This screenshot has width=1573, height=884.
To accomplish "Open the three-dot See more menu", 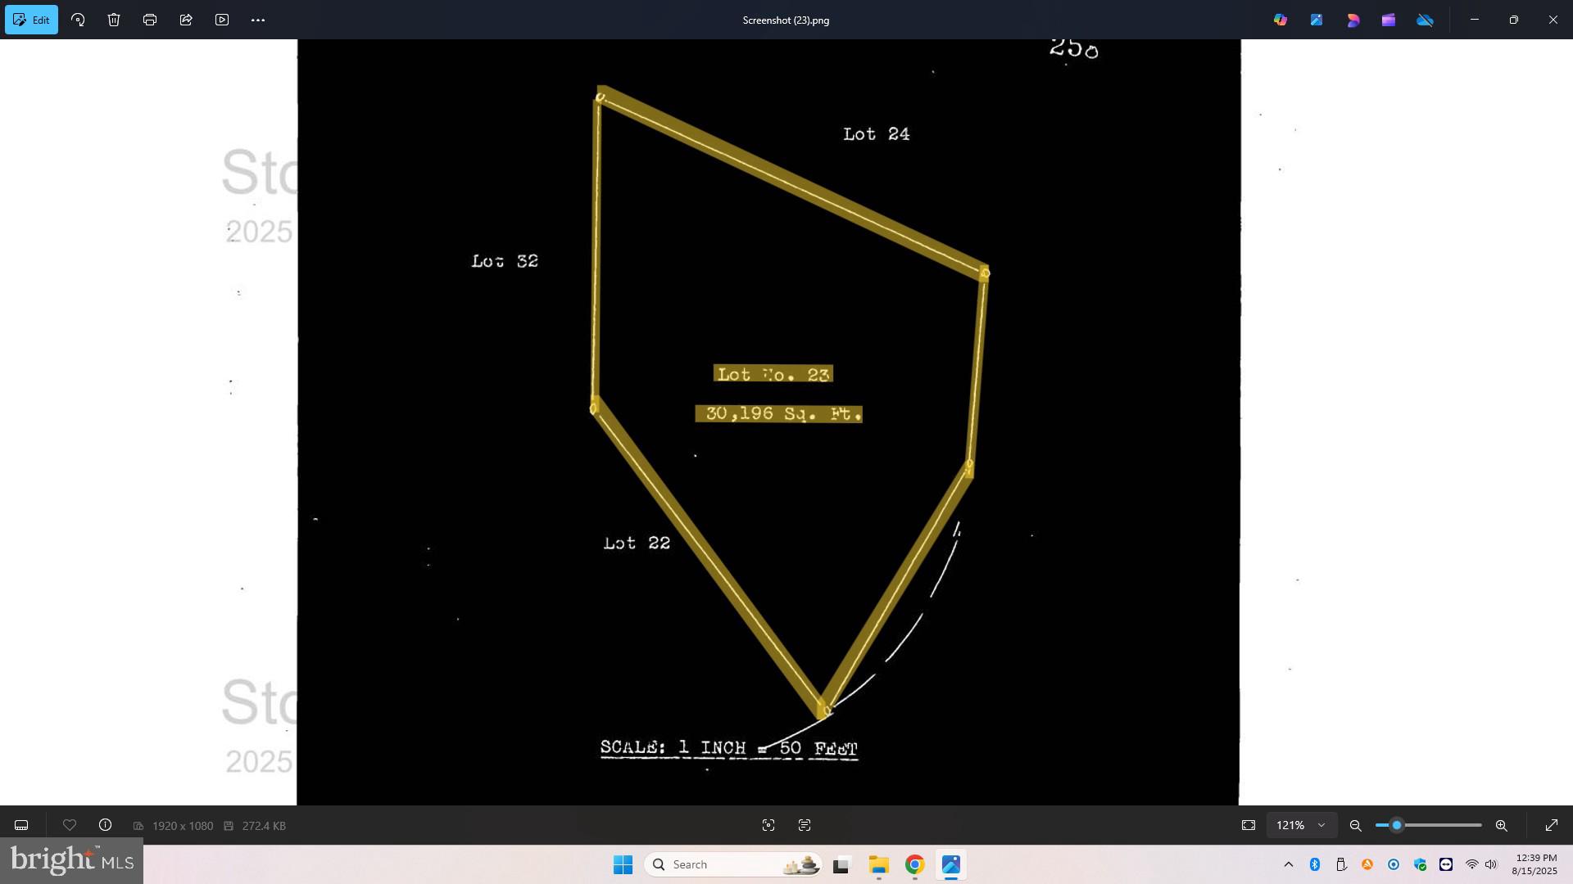I will pyautogui.click(x=258, y=20).
